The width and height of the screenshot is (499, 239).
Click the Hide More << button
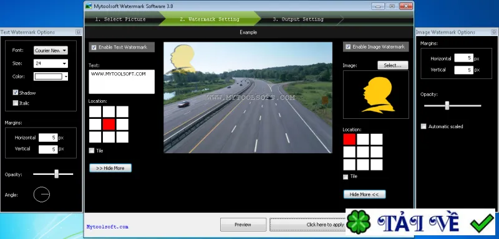tap(364, 194)
